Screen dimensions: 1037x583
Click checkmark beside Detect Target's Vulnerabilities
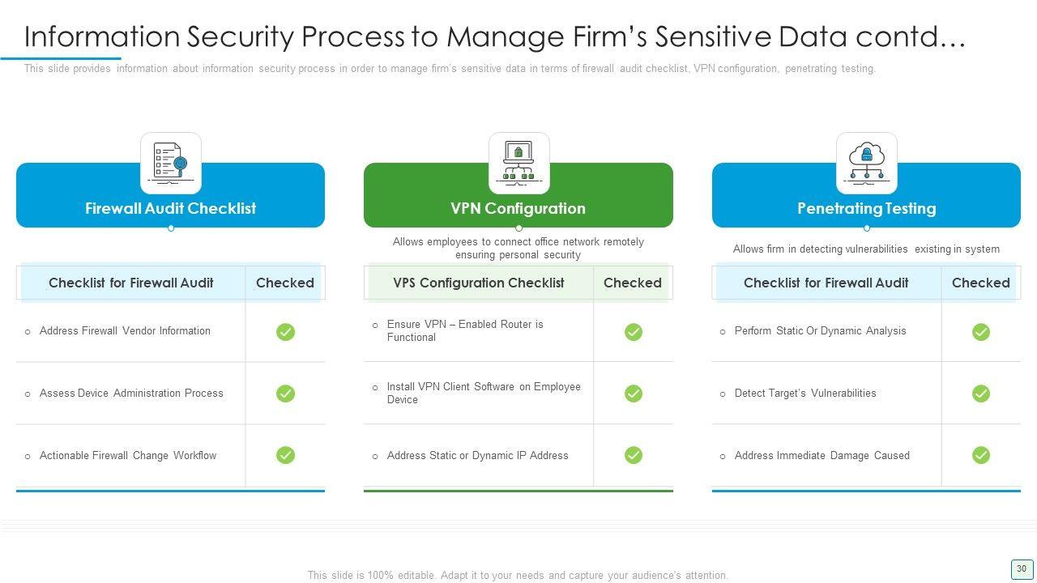coord(981,394)
